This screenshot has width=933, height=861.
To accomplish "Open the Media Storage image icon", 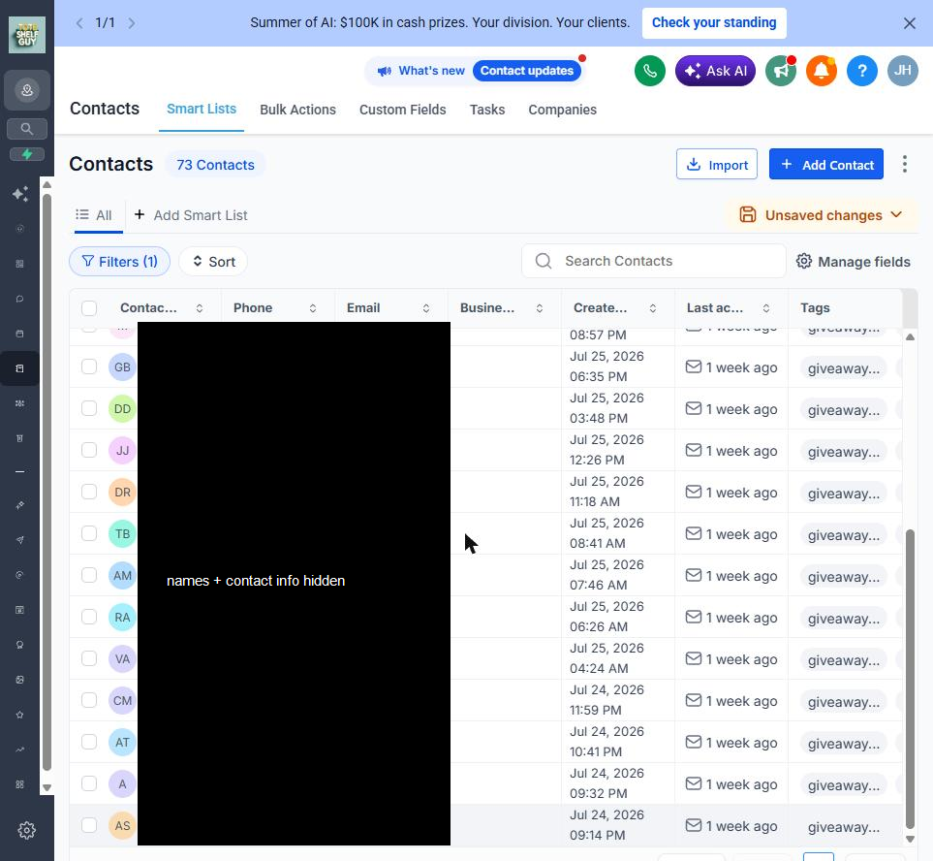I will (19, 680).
